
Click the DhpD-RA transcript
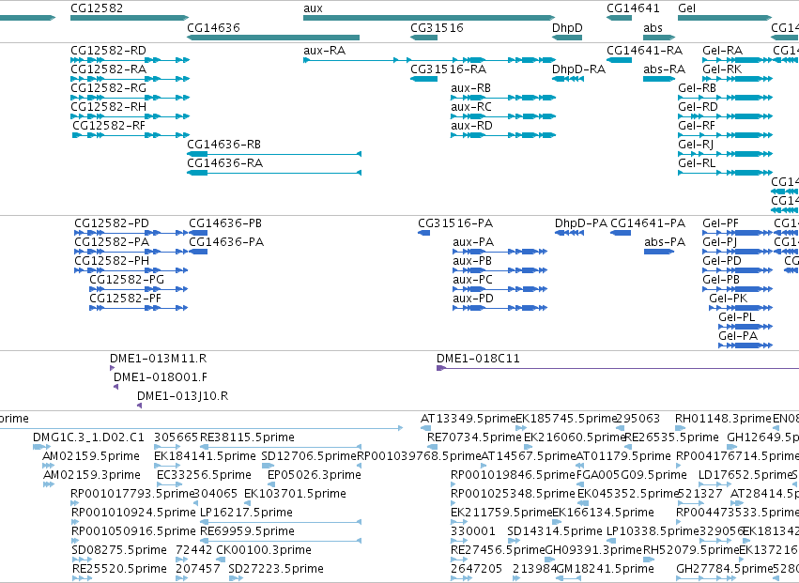[x=568, y=79]
